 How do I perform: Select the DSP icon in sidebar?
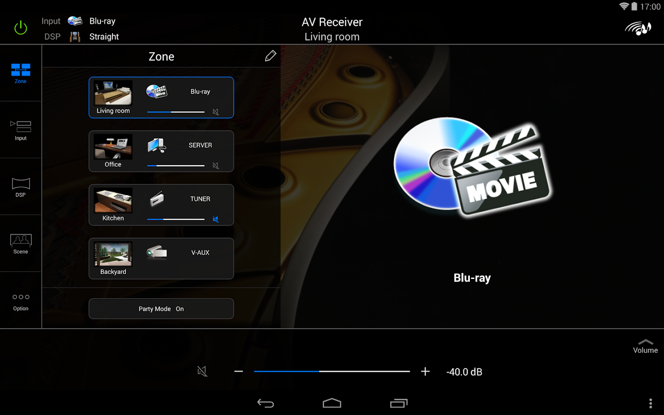(20, 186)
